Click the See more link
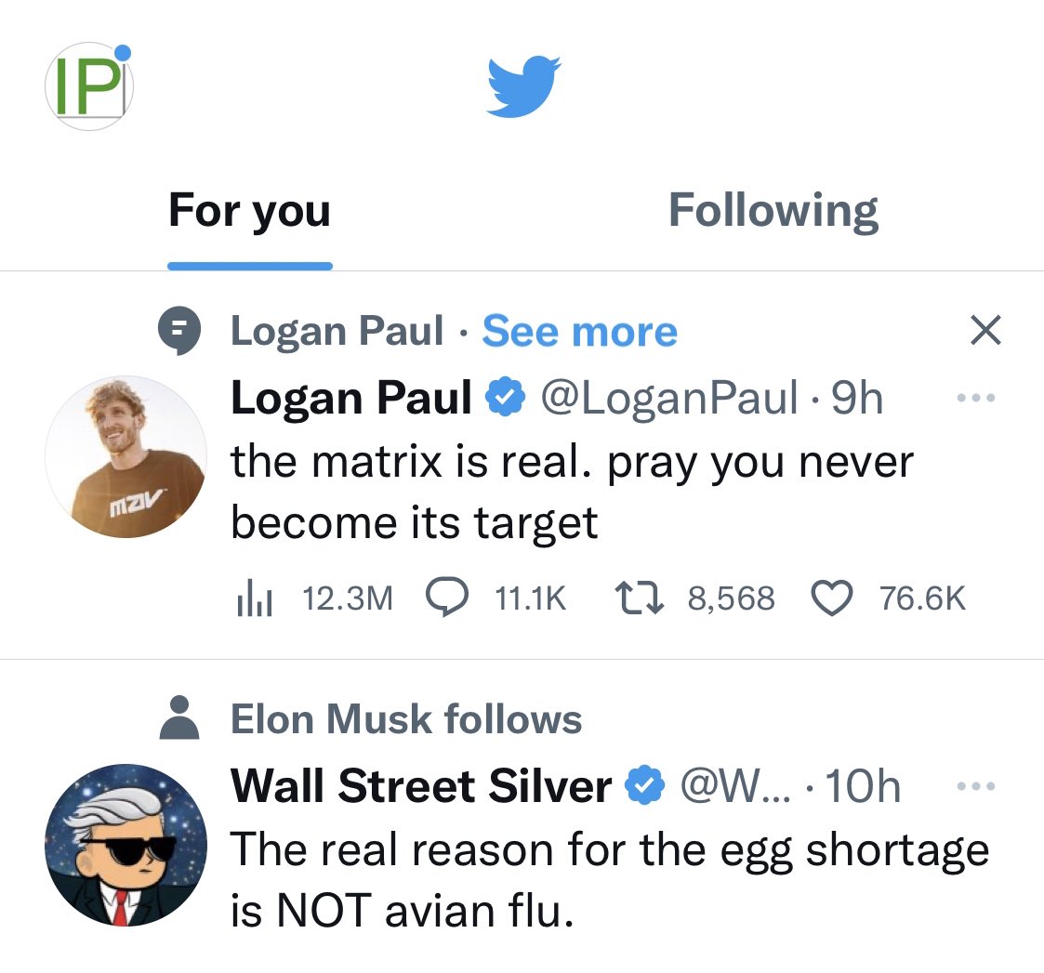 coord(579,331)
